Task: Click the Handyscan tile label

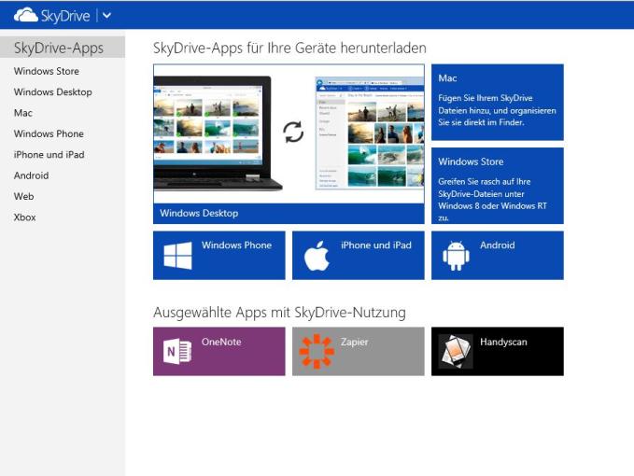Action: coord(503,342)
